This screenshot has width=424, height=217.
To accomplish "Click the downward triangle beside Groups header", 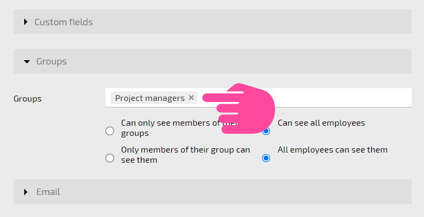I will [27, 62].
